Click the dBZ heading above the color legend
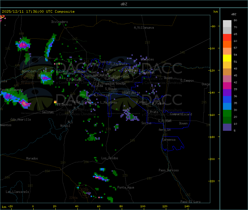The height and width of the screenshot is (210, 248). (x=234, y=14)
